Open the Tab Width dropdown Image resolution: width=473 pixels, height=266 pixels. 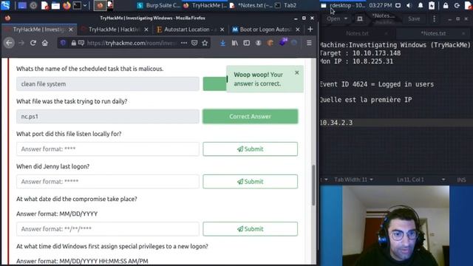coord(353,180)
